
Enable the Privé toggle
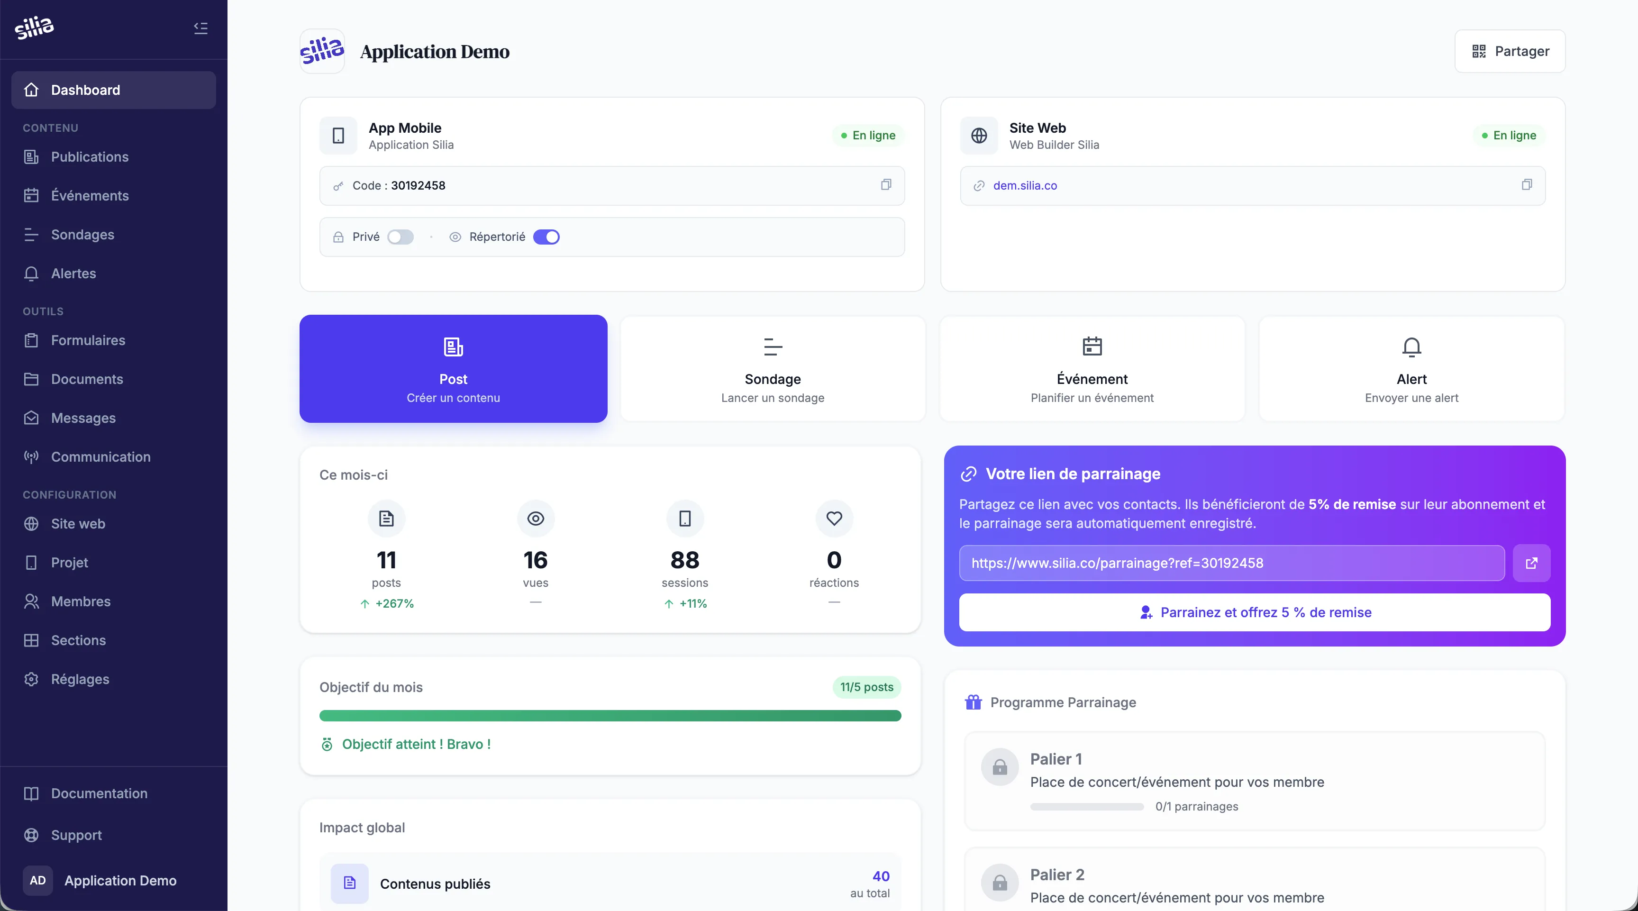click(400, 237)
